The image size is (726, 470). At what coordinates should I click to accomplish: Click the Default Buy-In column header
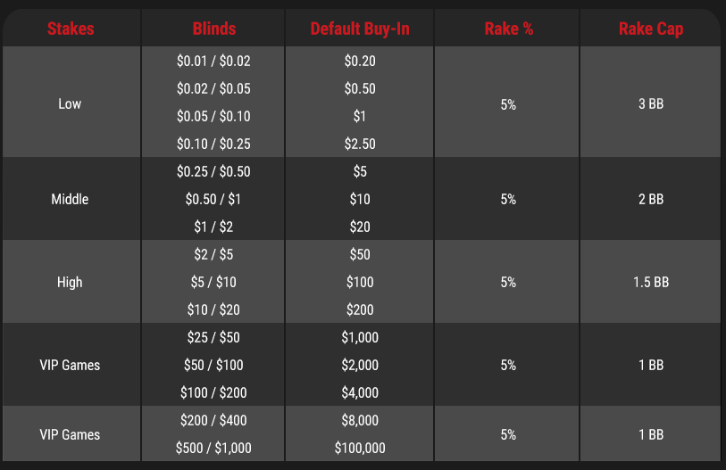coord(360,29)
